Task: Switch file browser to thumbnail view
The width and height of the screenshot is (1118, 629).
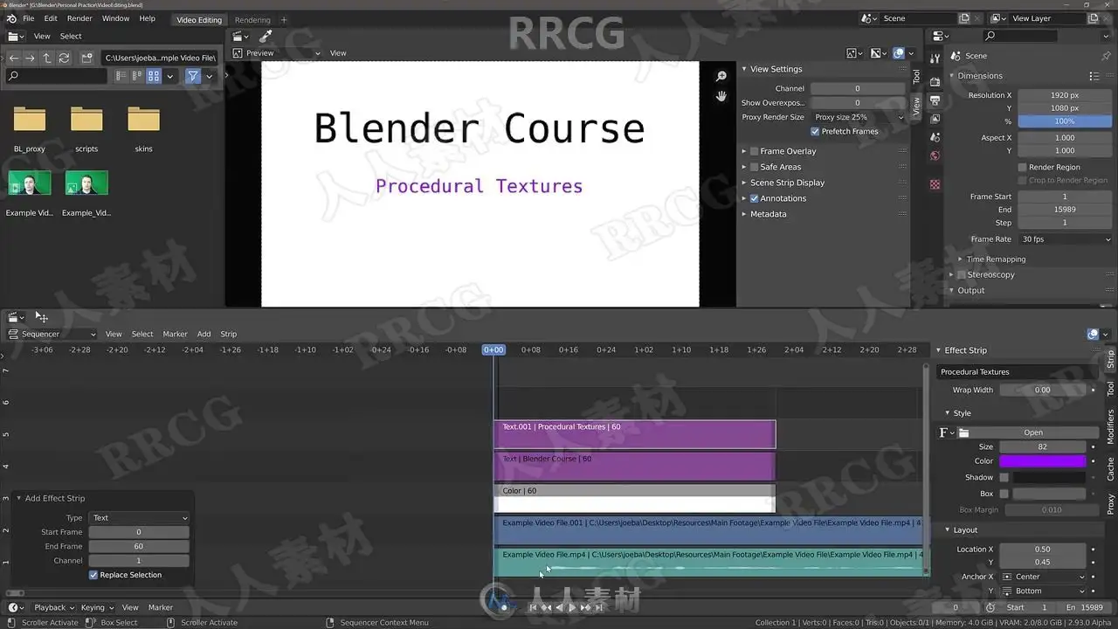Action: [x=154, y=76]
